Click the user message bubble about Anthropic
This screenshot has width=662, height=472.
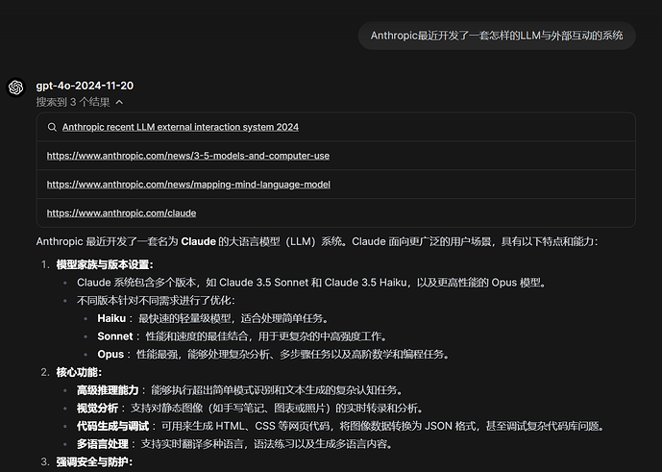pos(497,36)
